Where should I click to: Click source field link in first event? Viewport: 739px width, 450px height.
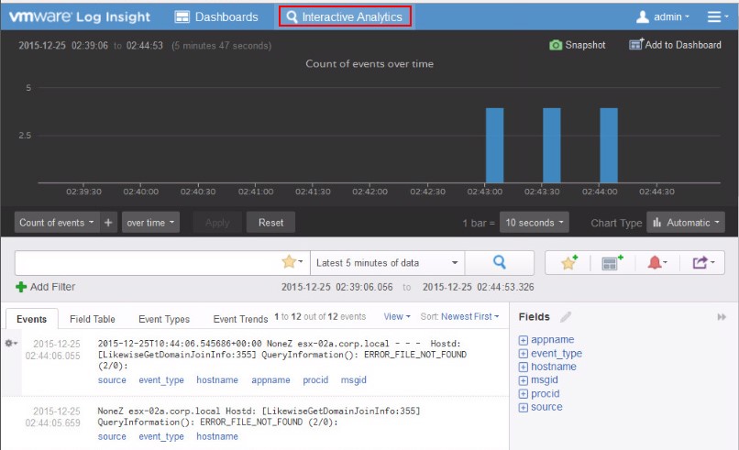(112, 379)
